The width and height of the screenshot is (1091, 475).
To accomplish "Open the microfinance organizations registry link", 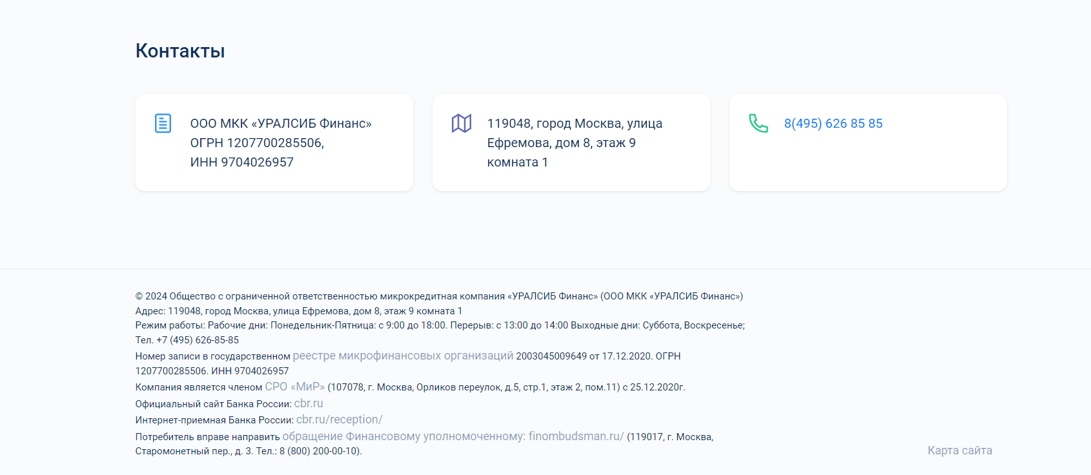I will (x=403, y=356).
